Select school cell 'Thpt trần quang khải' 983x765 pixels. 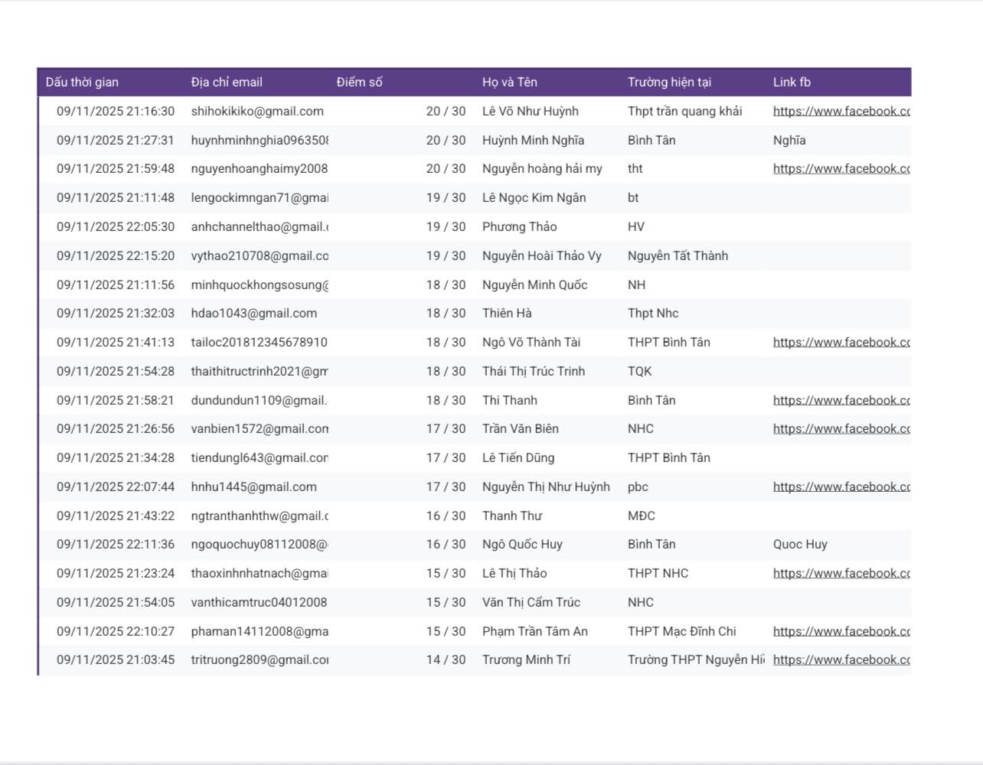(684, 111)
